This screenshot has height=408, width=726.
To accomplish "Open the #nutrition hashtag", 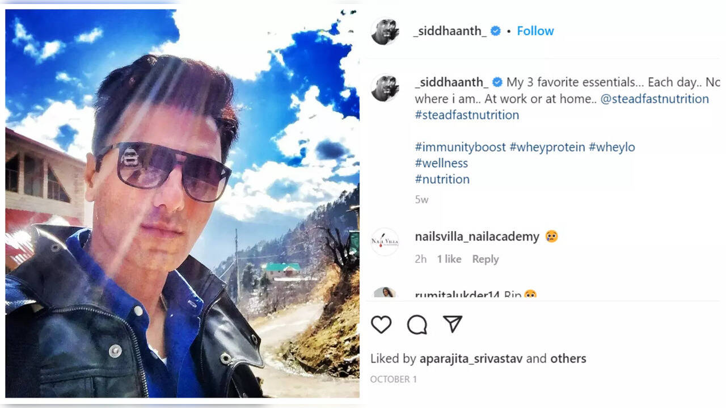I will (x=442, y=179).
